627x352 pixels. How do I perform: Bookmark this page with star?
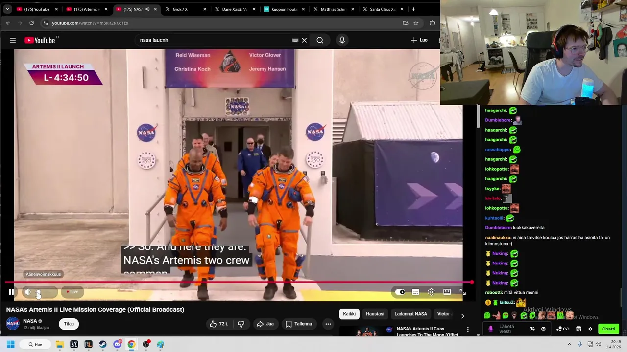pyautogui.click(x=416, y=23)
